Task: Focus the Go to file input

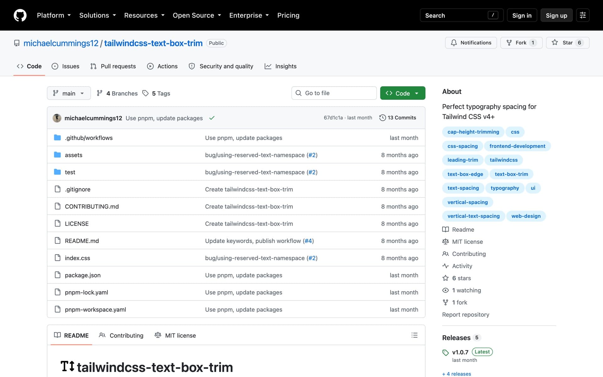Action: 334,93
